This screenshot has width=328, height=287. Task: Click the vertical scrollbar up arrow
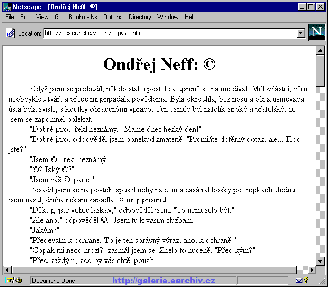pos(320,50)
